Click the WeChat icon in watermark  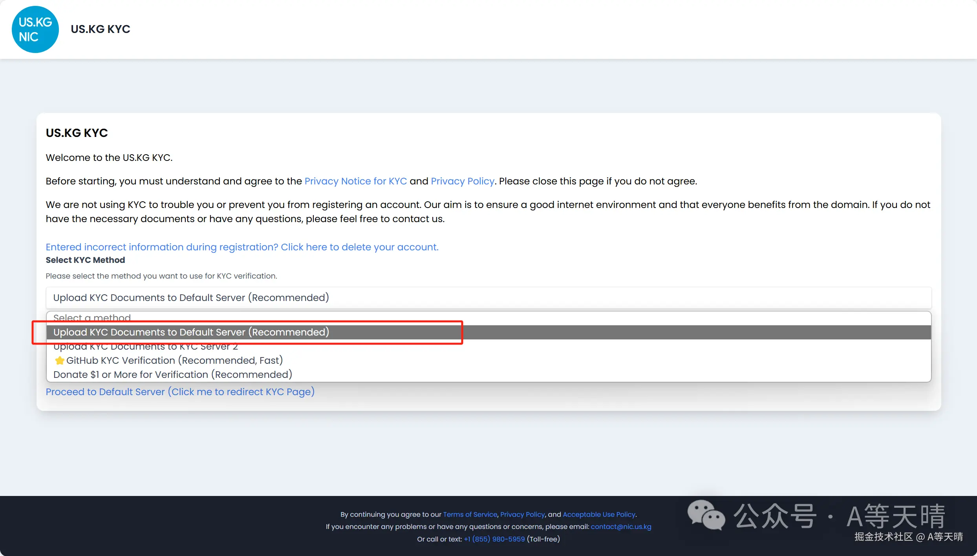click(x=706, y=515)
